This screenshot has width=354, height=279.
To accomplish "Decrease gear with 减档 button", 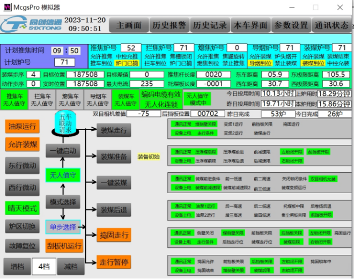I will (x=70, y=266).
